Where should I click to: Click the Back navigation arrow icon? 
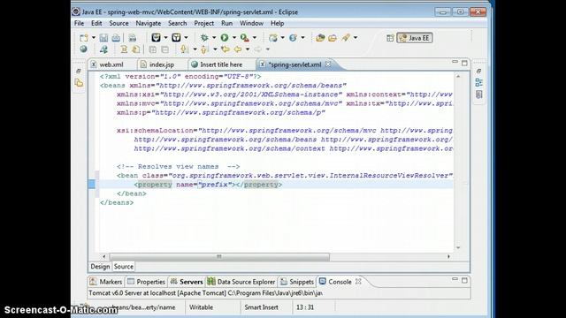pyautogui.click(x=238, y=49)
